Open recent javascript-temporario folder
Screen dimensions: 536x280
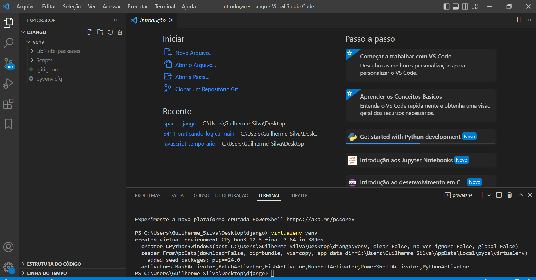click(189, 144)
